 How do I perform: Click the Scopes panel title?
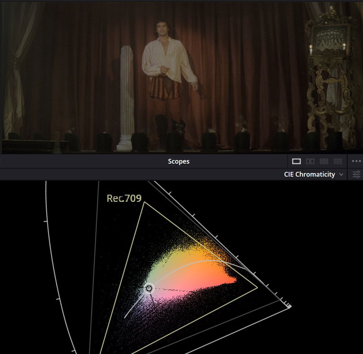point(179,161)
